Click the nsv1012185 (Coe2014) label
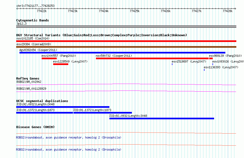Image resolution: width=244 pixels, height=158 pixels. (x=33, y=38)
